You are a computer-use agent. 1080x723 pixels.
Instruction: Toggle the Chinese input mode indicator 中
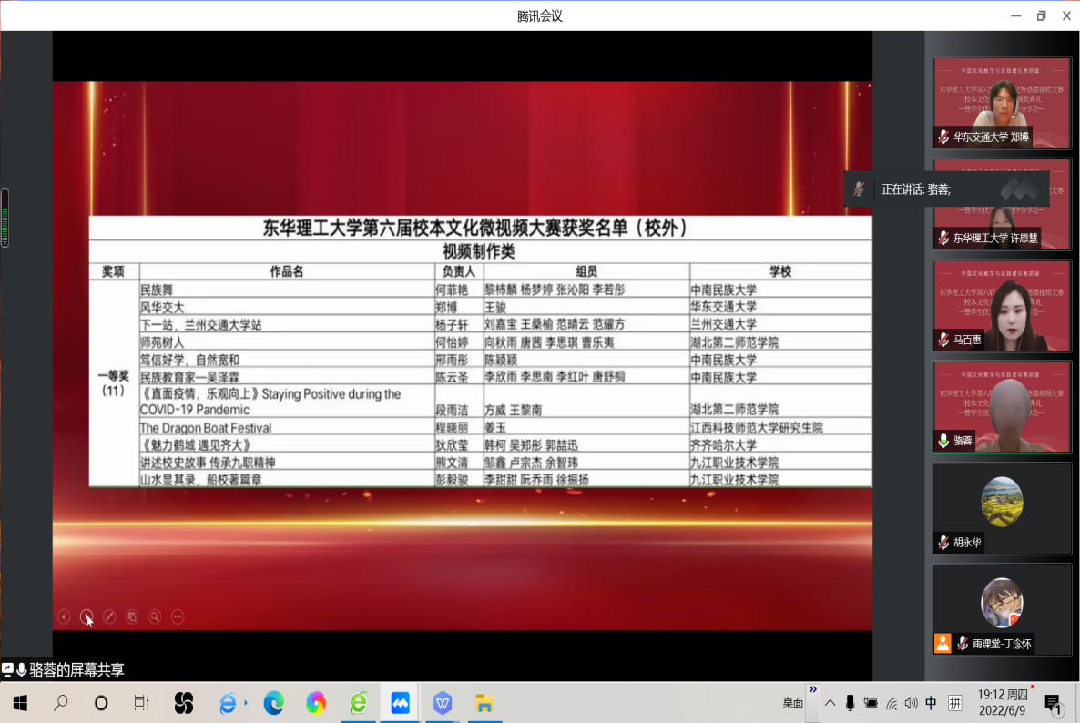[x=931, y=703]
